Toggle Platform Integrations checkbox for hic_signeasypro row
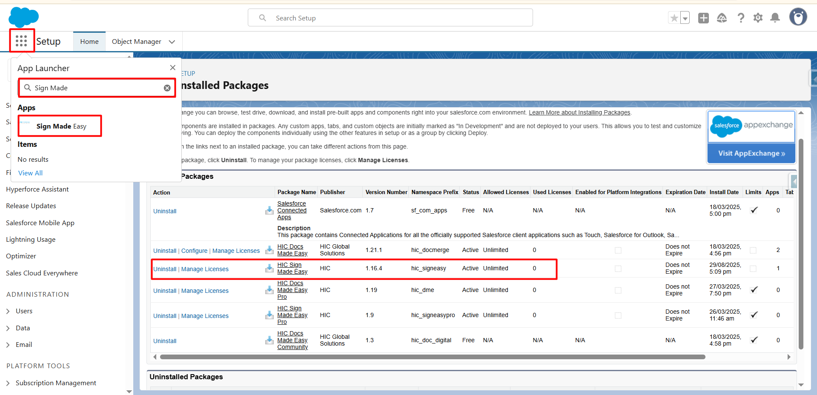The image size is (817, 395). pyautogui.click(x=618, y=315)
